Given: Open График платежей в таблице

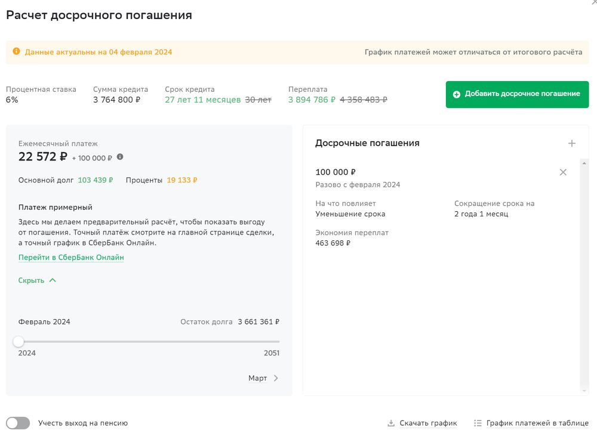Looking at the screenshot, I should (x=537, y=423).
